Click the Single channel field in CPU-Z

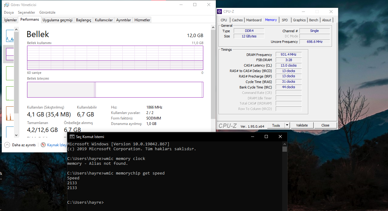coord(315,31)
